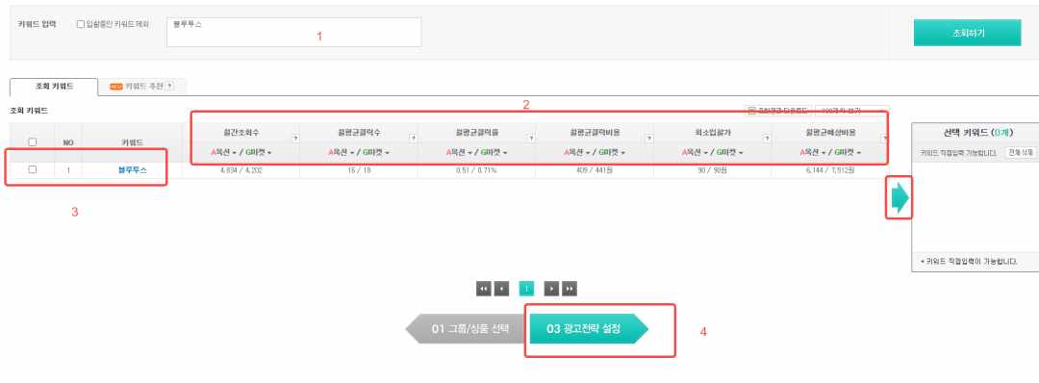Select current page 1 indicator in pagination

point(526,289)
